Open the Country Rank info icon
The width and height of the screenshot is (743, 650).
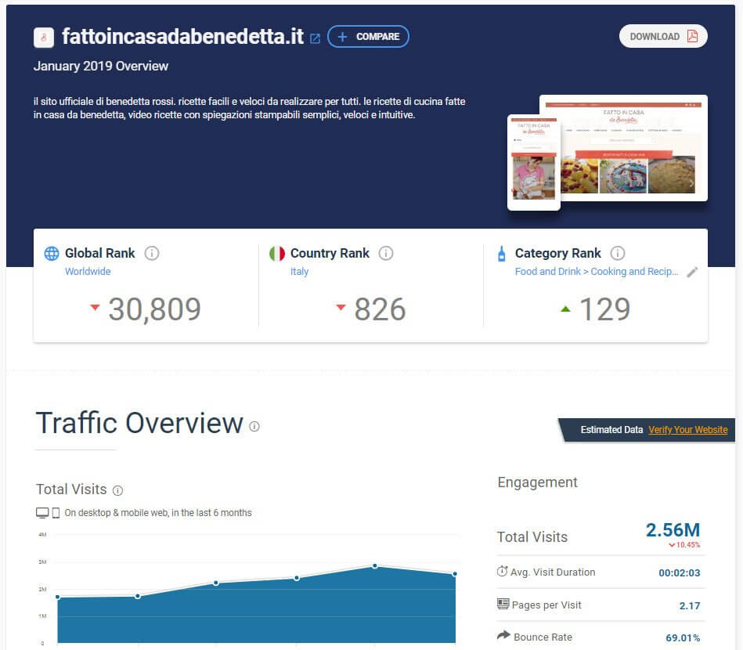386,253
